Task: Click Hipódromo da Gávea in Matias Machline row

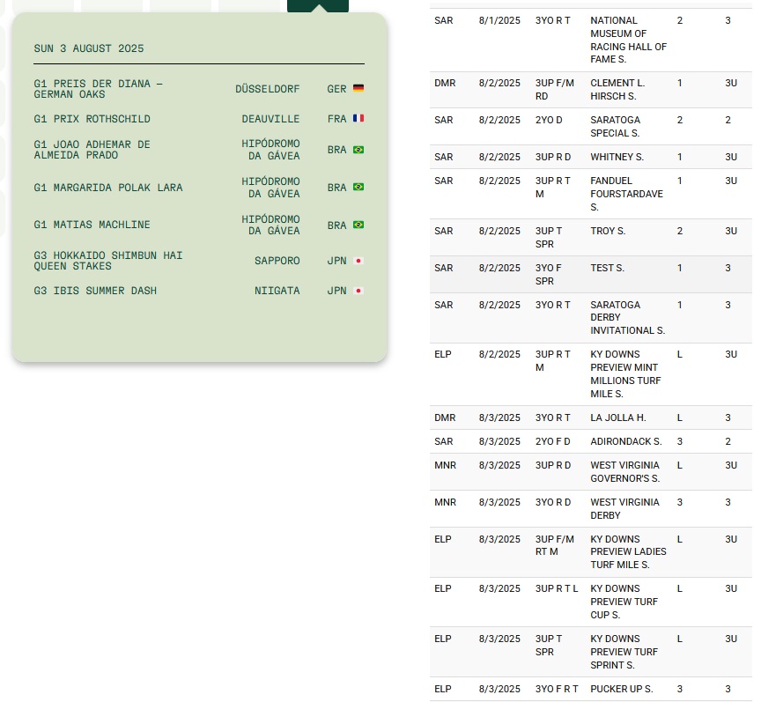Action: pyautogui.click(x=270, y=225)
